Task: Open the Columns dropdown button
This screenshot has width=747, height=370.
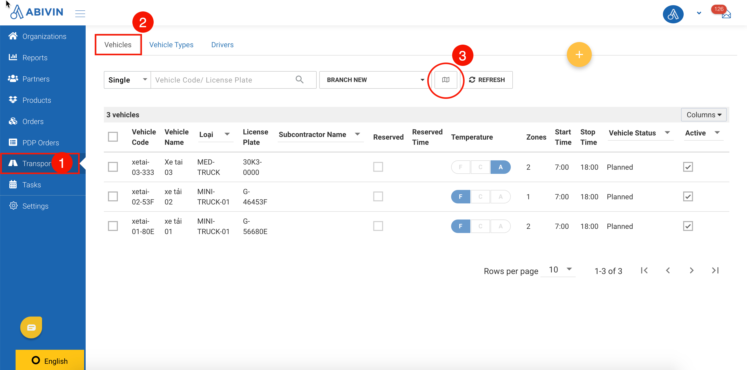Action: tap(703, 115)
